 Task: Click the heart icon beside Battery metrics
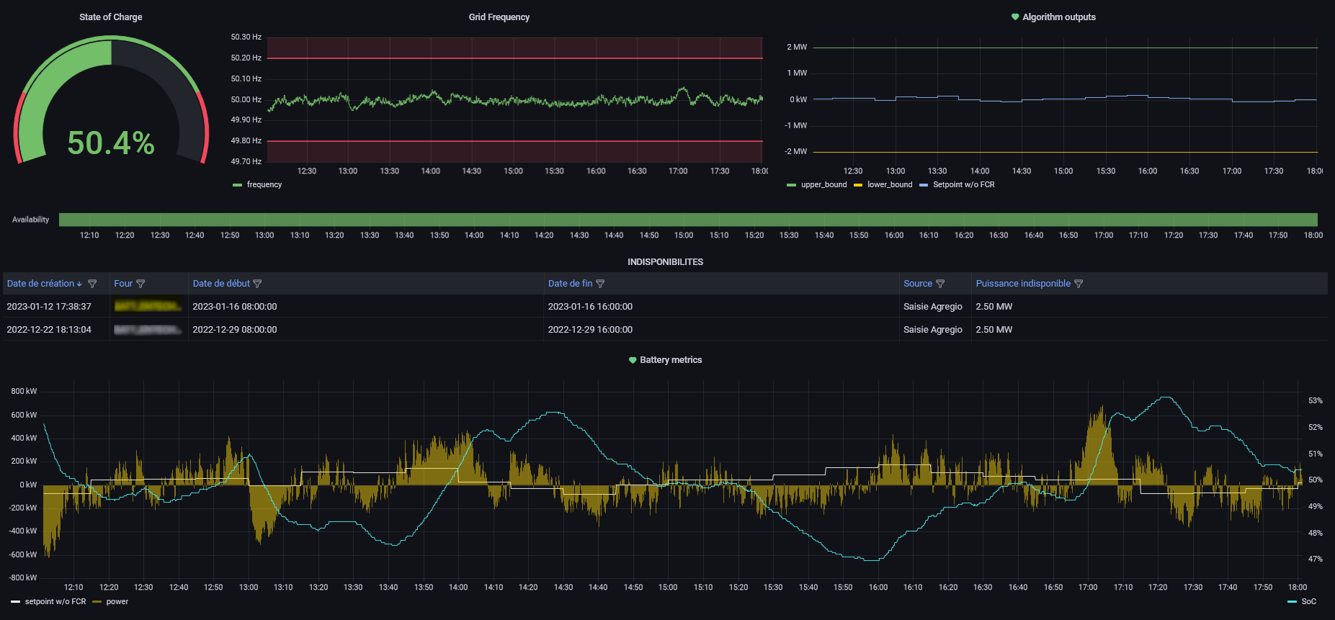click(633, 360)
